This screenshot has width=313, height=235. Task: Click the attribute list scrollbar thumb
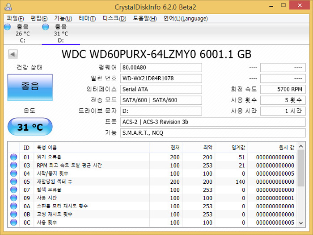301,168
